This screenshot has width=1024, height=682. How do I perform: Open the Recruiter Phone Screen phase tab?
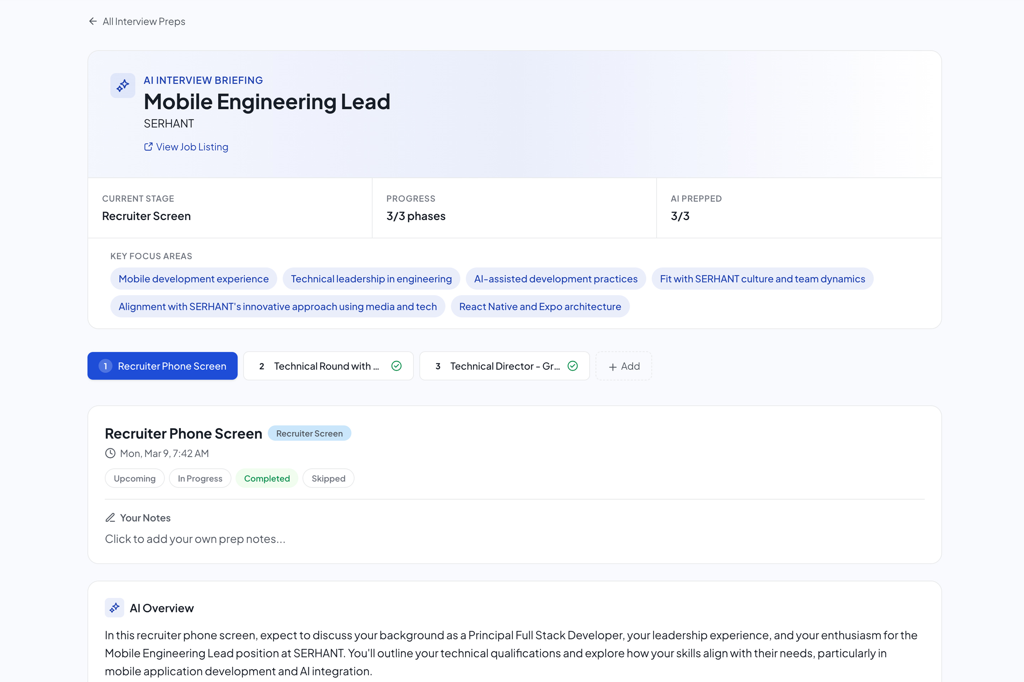(162, 366)
